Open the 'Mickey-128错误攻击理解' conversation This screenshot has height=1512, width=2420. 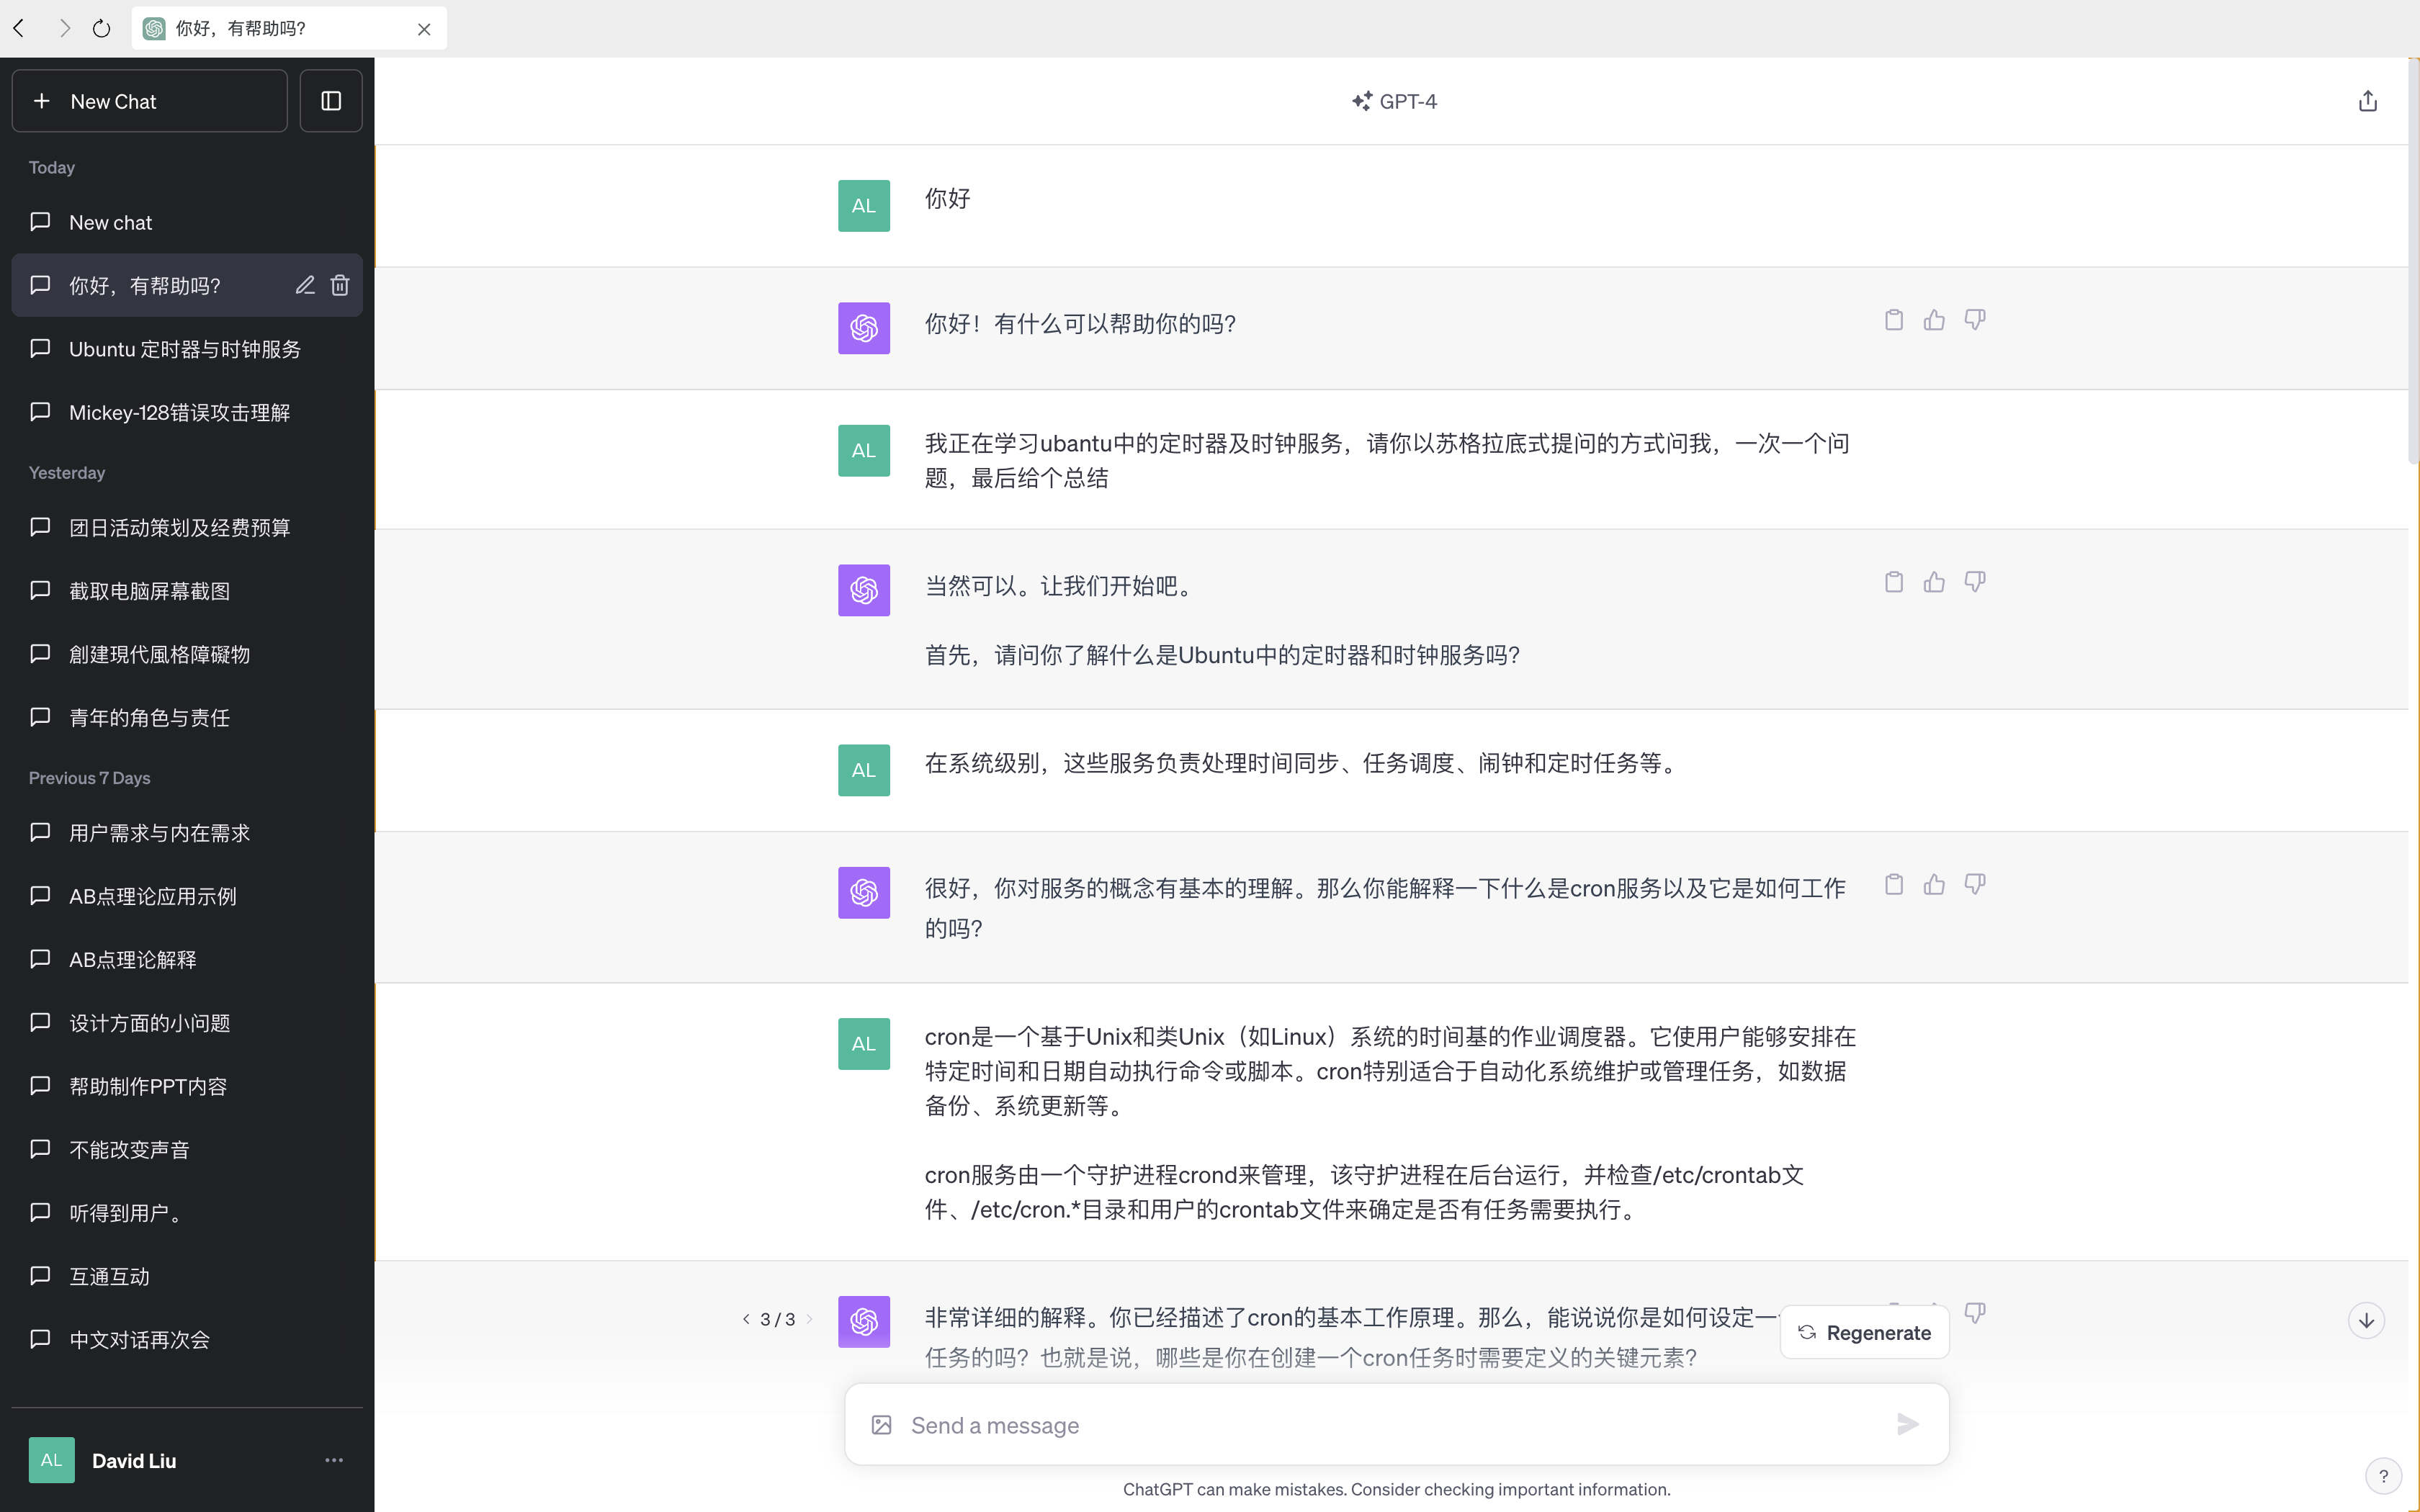coord(180,412)
